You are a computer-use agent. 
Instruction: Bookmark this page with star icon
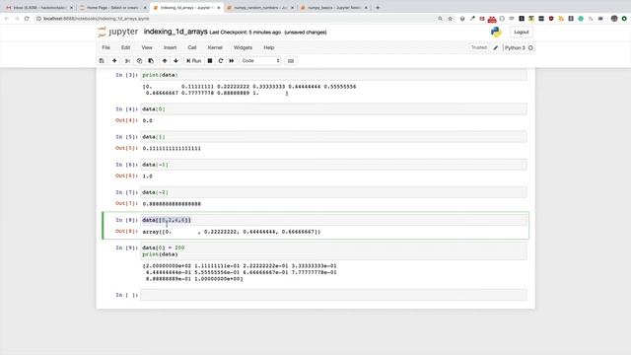[450, 19]
